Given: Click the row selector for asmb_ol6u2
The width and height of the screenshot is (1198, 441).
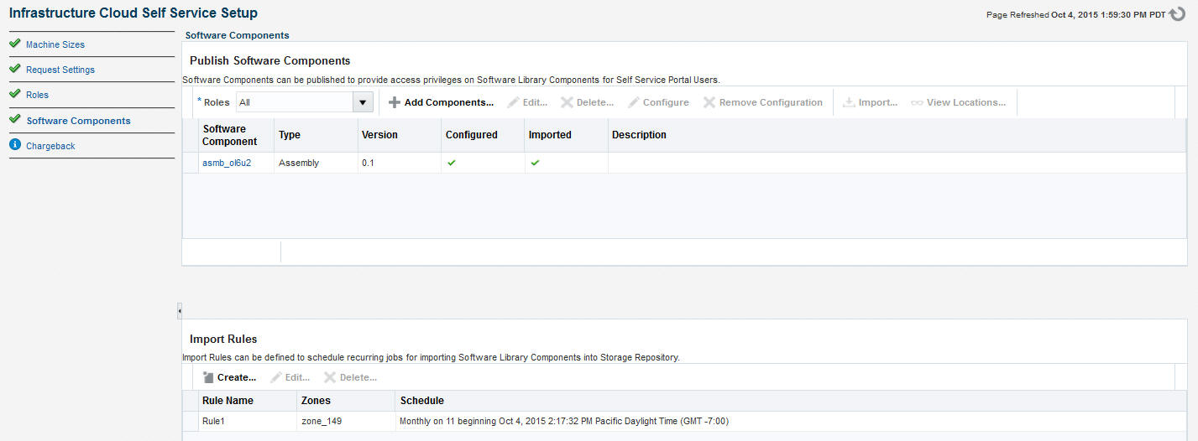Looking at the screenshot, I should pos(191,163).
